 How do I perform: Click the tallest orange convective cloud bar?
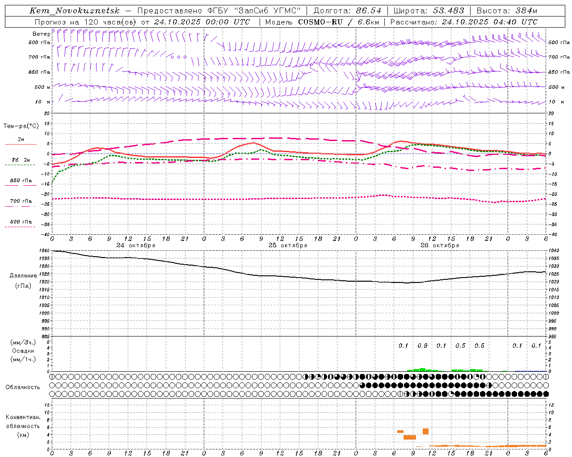pos(425,431)
